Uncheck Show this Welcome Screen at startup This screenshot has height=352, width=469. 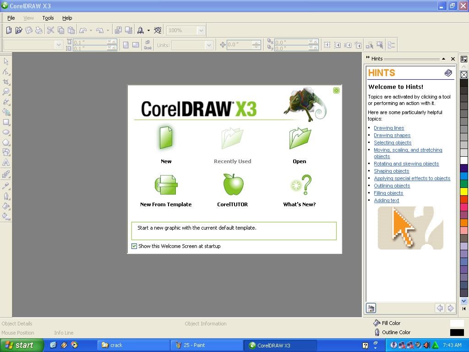(134, 246)
